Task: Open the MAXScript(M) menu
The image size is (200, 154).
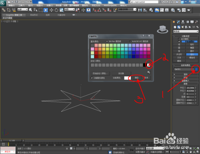Action: click(110, 5)
